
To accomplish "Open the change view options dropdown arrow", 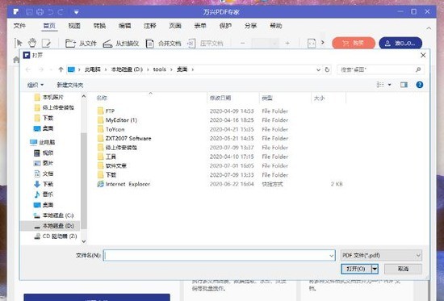I will (390, 85).
